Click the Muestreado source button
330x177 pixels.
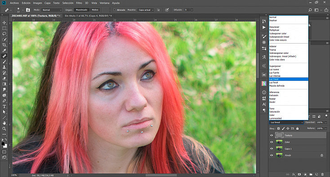pyautogui.click(x=81, y=10)
